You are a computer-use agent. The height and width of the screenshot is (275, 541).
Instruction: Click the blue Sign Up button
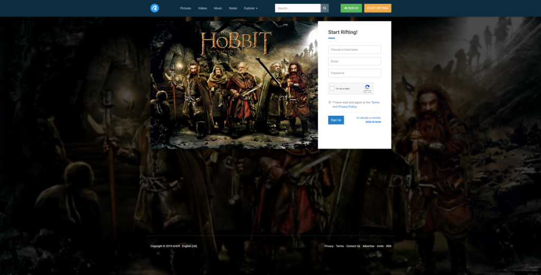pos(336,120)
